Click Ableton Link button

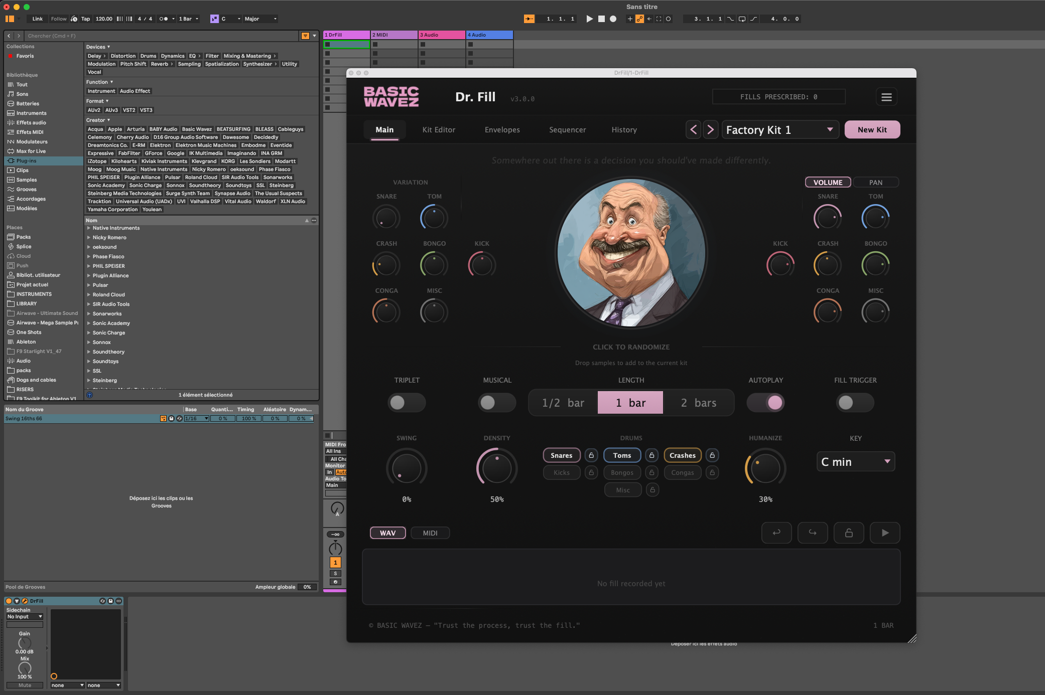click(38, 19)
